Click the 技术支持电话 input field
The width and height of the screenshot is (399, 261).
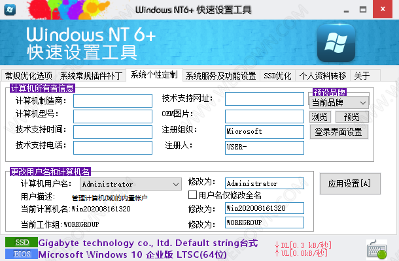click(113, 147)
